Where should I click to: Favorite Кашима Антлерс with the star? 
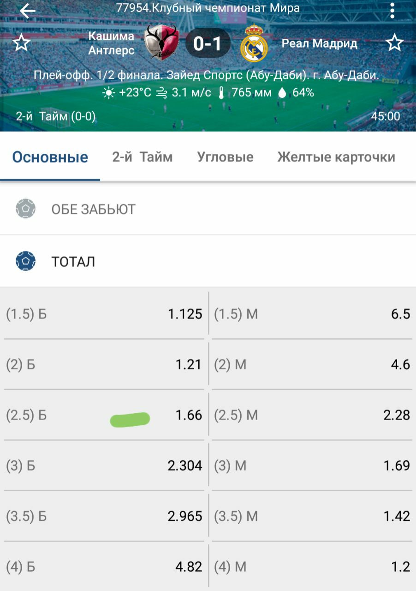click(21, 43)
